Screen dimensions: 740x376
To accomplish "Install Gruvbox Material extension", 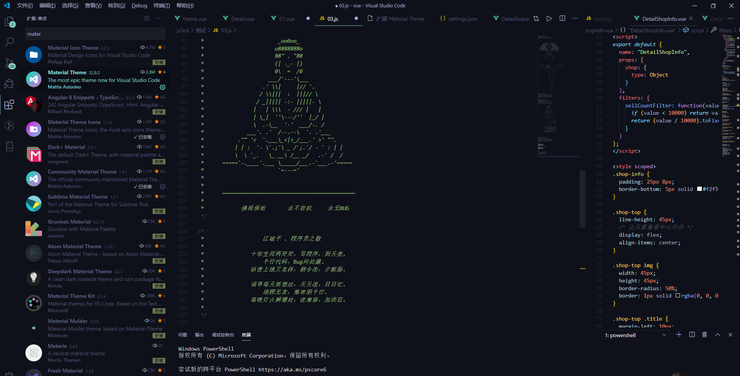I will (159, 236).
